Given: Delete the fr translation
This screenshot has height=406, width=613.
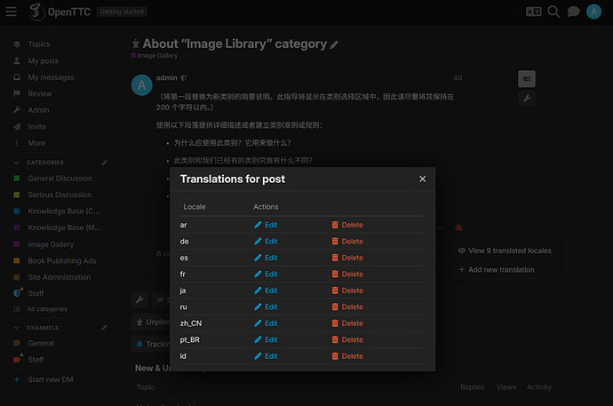Looking at the screenshot, I should [347, 275].
